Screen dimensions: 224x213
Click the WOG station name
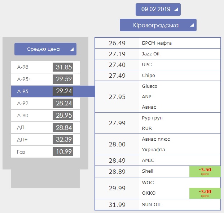pos(148,183)
